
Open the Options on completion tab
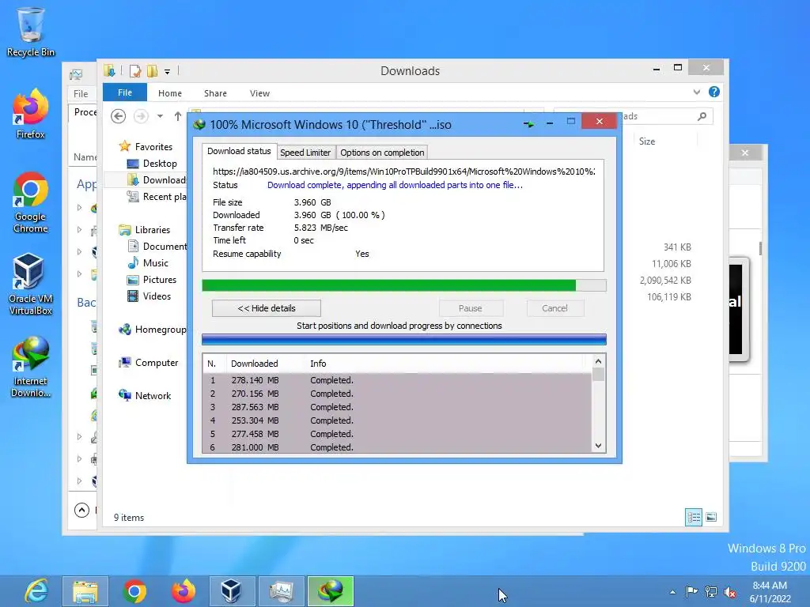382,153
